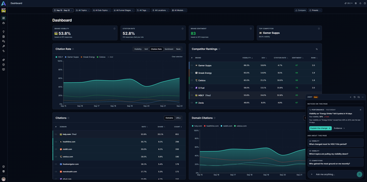Click the HOLY brand avatar in sidebar
367x182 pixels.
4,10
